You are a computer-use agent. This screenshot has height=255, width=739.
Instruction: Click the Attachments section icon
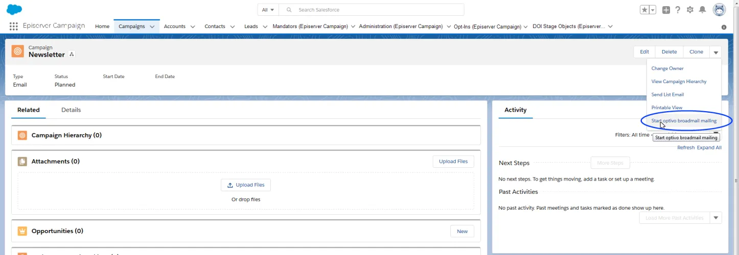coord(22,162)
